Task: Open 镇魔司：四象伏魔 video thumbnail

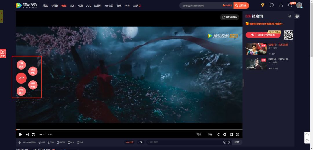Action: 256,64
